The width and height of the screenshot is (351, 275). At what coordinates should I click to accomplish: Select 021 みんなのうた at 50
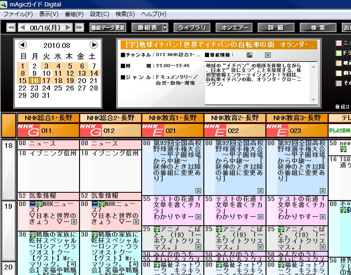(x=173, y=254)
